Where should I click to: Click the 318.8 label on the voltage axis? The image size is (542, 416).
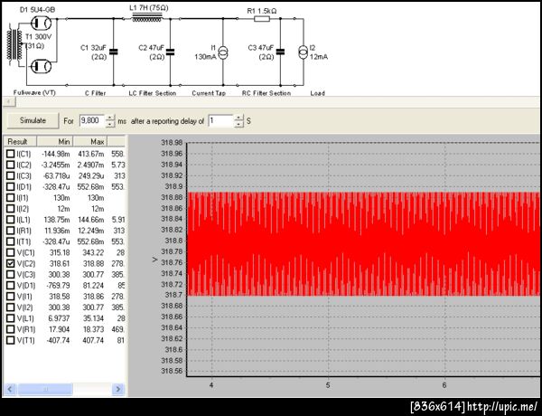tap(173, 241)
